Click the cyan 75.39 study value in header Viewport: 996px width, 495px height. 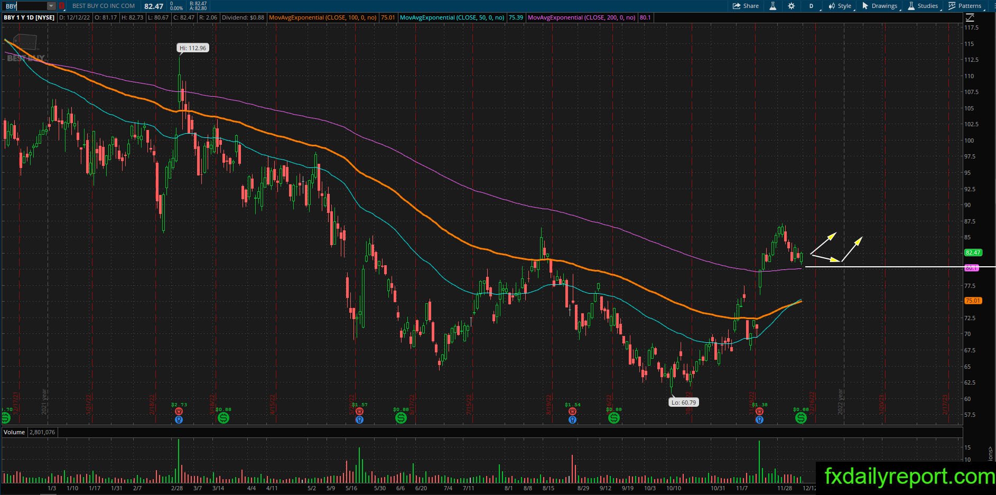coord(516,17)
